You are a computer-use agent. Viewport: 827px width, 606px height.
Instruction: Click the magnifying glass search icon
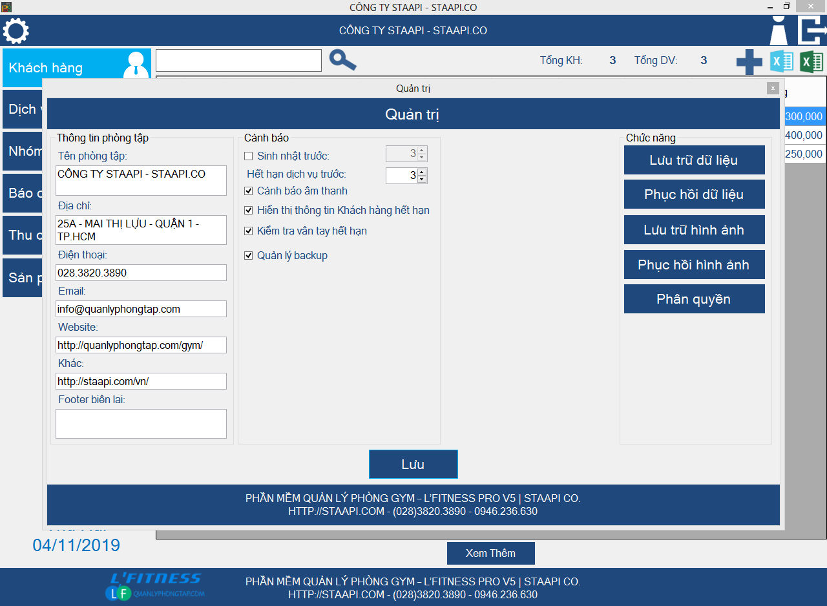point(342,60)
